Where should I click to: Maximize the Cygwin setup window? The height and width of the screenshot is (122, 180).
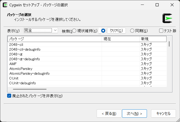157,5
